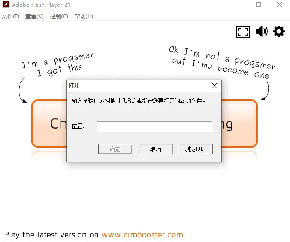Open settings with the gear icon

coord(279,31)
